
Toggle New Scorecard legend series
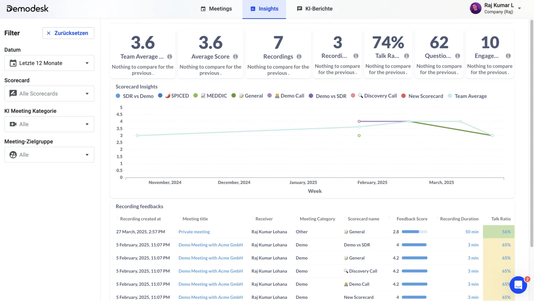pyautogui.click(x=422, y=96)
